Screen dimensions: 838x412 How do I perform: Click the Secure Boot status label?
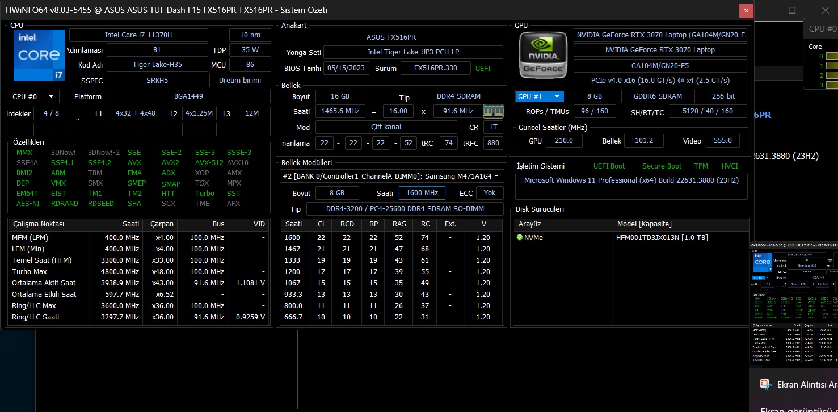pos(662,166)
